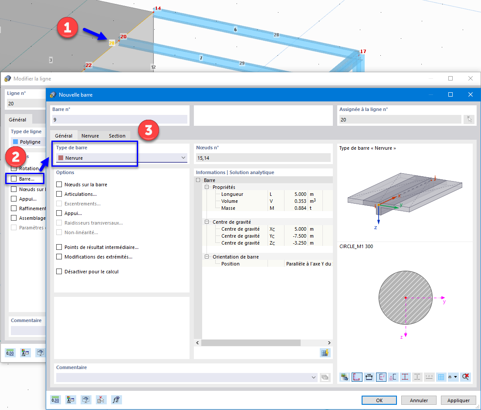
Task: Check the Barre... option in Modifier la ligne
Action: pos(14,178)
